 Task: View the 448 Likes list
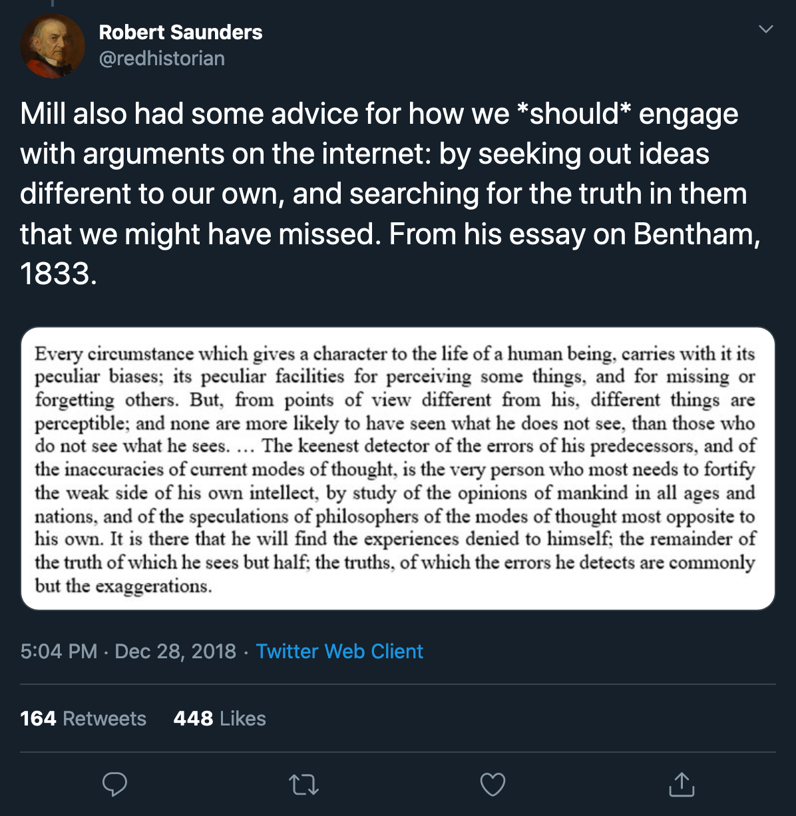[220, 719]
